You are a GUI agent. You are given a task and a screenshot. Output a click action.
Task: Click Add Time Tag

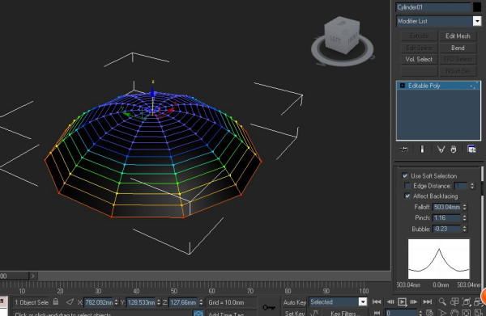[226, 314]
